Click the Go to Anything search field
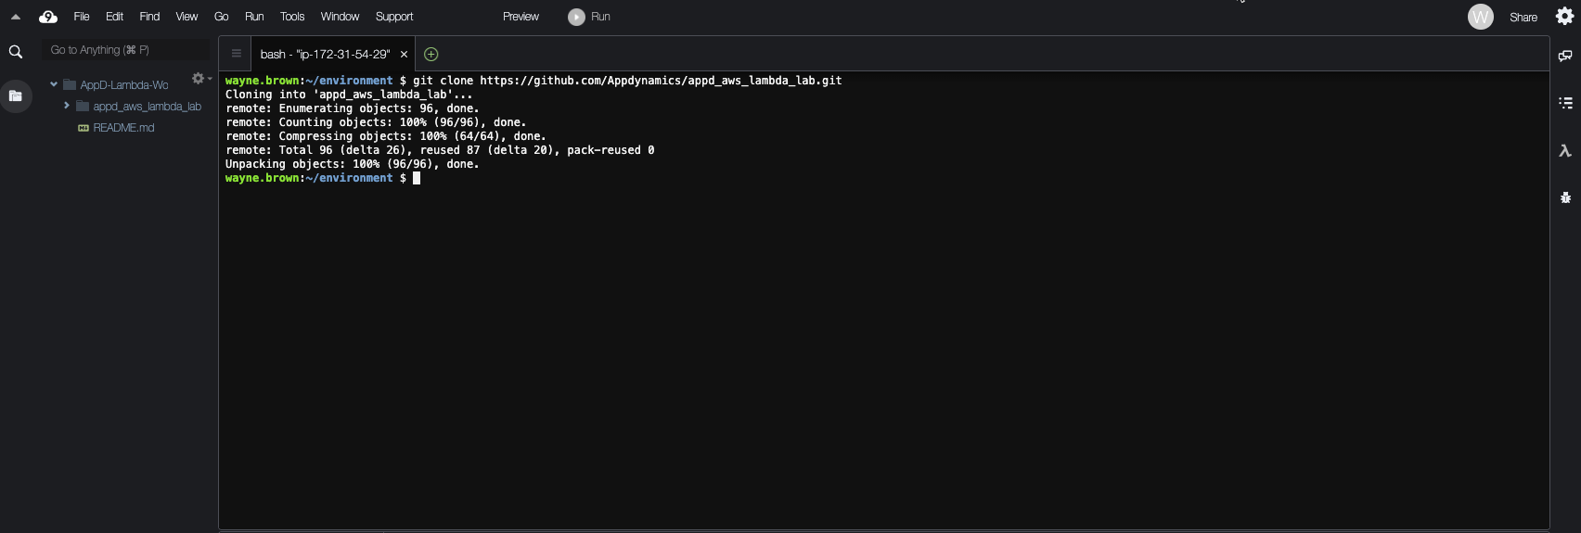The height and width of the screenshot is (533, 1581). pos(125,50)
